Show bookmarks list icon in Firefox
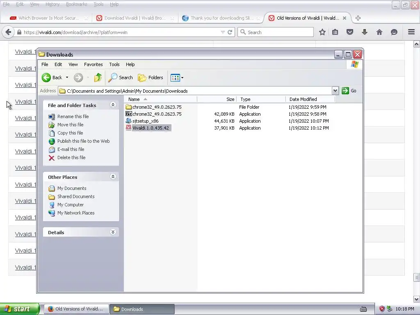This screenshot has width=420, height=315. click(335, 32)
